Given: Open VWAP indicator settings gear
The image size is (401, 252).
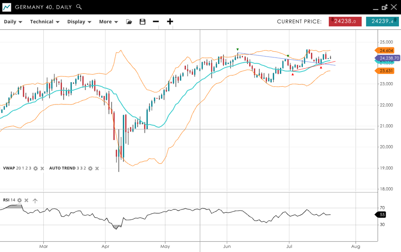Looking at the screenshot, I should tap(36, 169).
